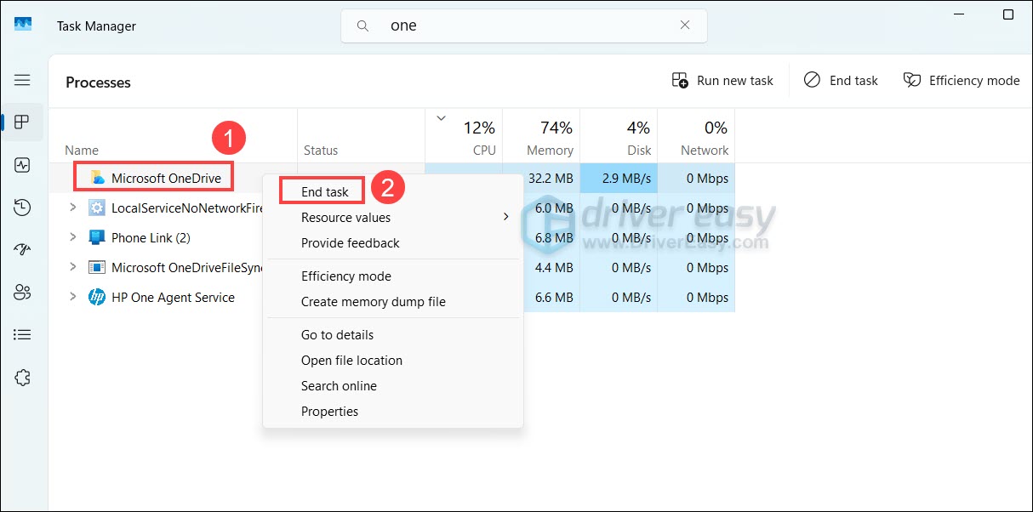The height and width of the screenshot is (512, 1033).
Task: Click the search magnifier icon
Action: coord(363,26)
